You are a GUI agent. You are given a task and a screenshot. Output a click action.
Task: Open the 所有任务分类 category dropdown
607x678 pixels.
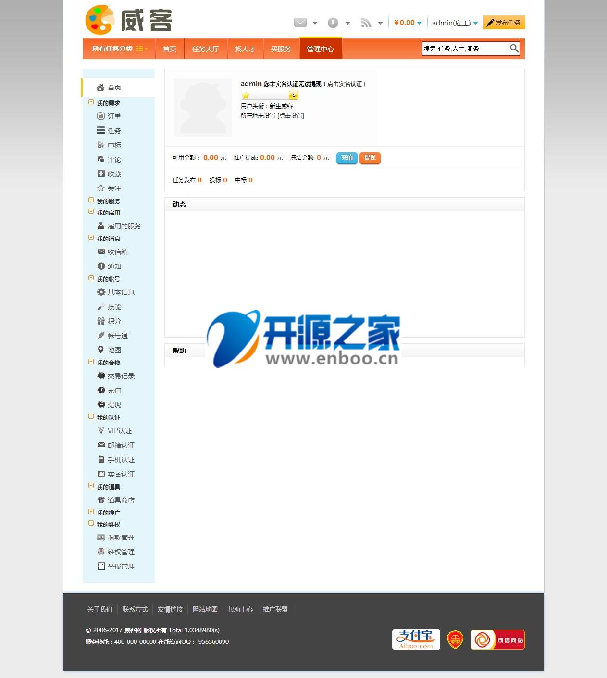[x=120, y=49]
